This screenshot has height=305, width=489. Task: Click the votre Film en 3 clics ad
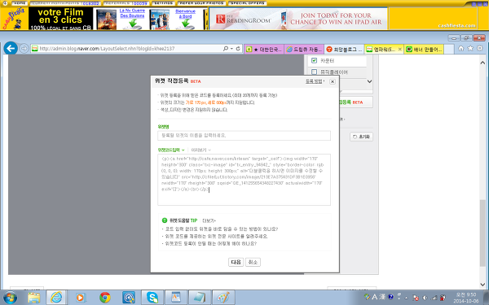click(60, 19)
